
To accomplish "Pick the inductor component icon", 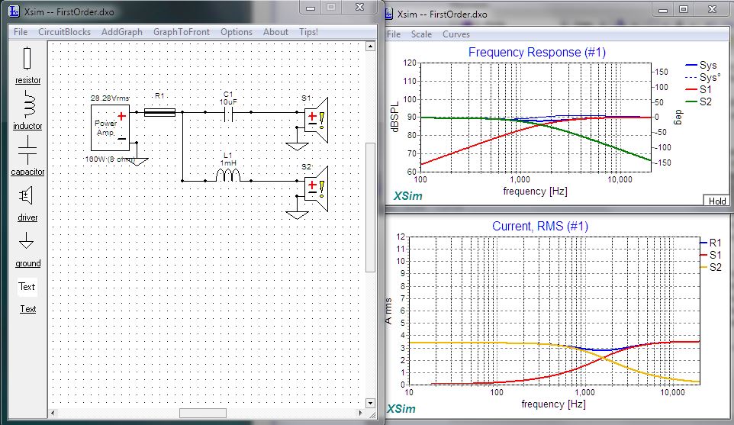I will (28, 104).
